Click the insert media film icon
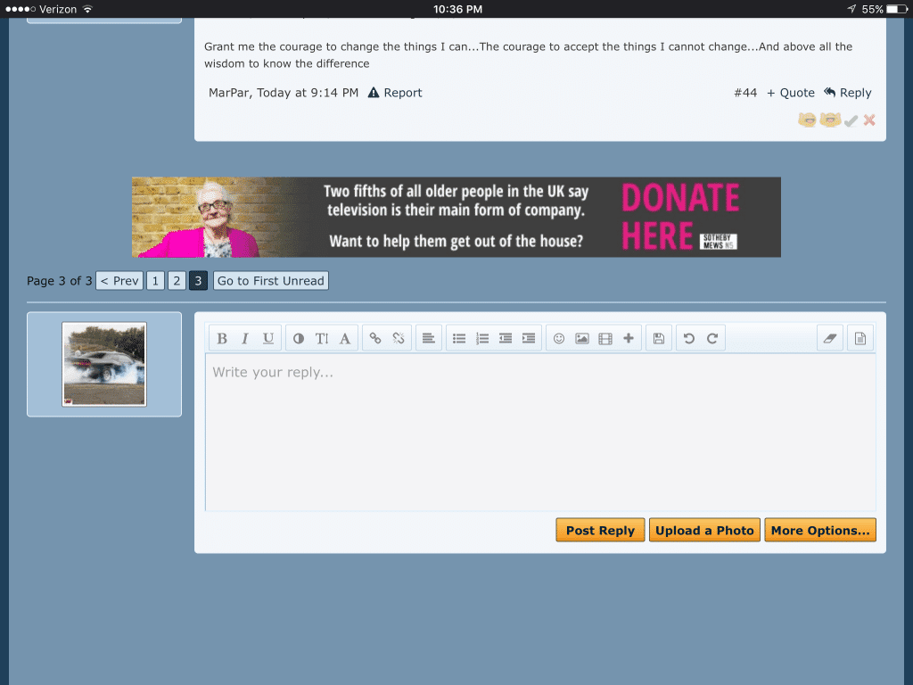 (605, 339)
